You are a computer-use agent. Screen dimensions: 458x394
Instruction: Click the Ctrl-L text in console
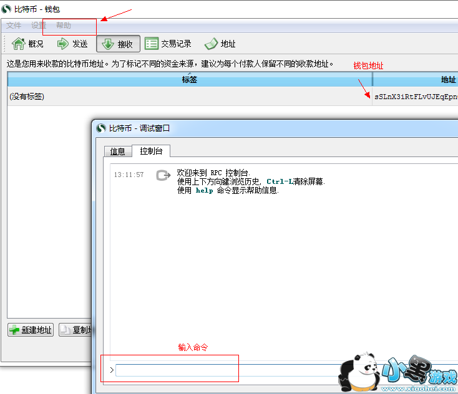click(x=280, y=181)
